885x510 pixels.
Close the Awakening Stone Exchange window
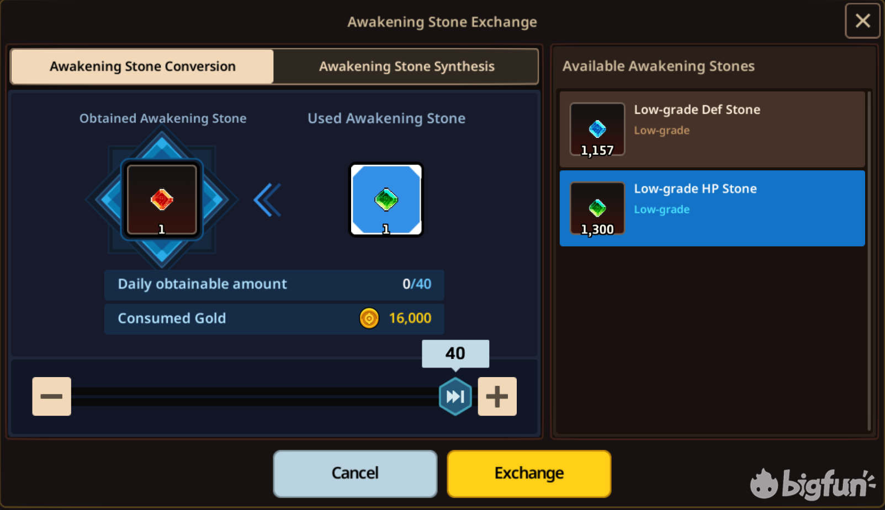tap(862, 21)
